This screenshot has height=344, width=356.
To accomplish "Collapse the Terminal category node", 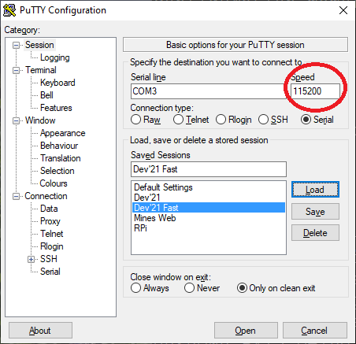I will 17,71.
